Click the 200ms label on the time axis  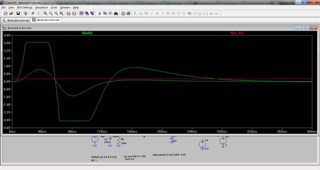(x=162, y=132)
